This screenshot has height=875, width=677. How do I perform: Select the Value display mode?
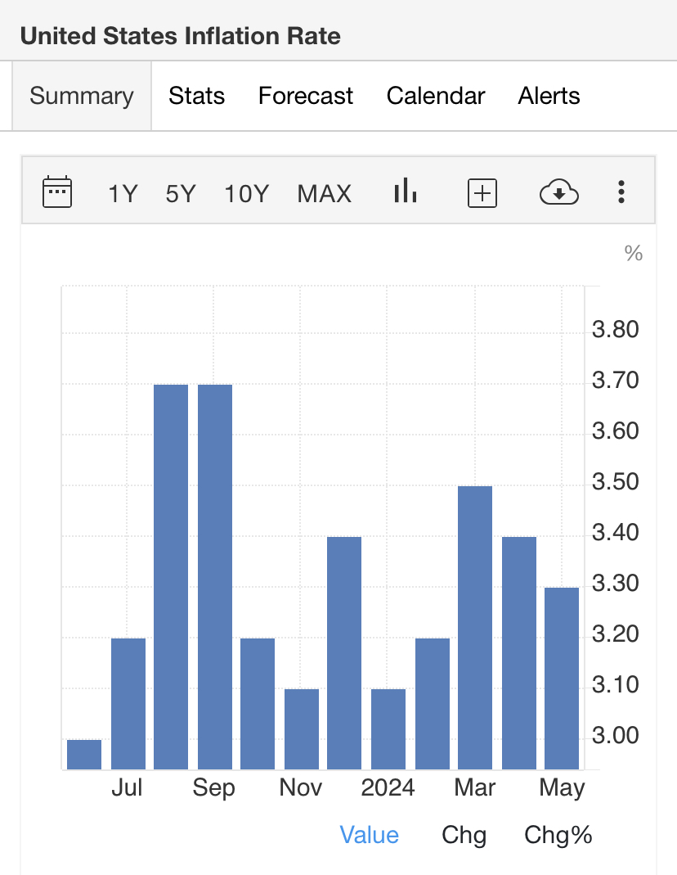tap(370, 835)
